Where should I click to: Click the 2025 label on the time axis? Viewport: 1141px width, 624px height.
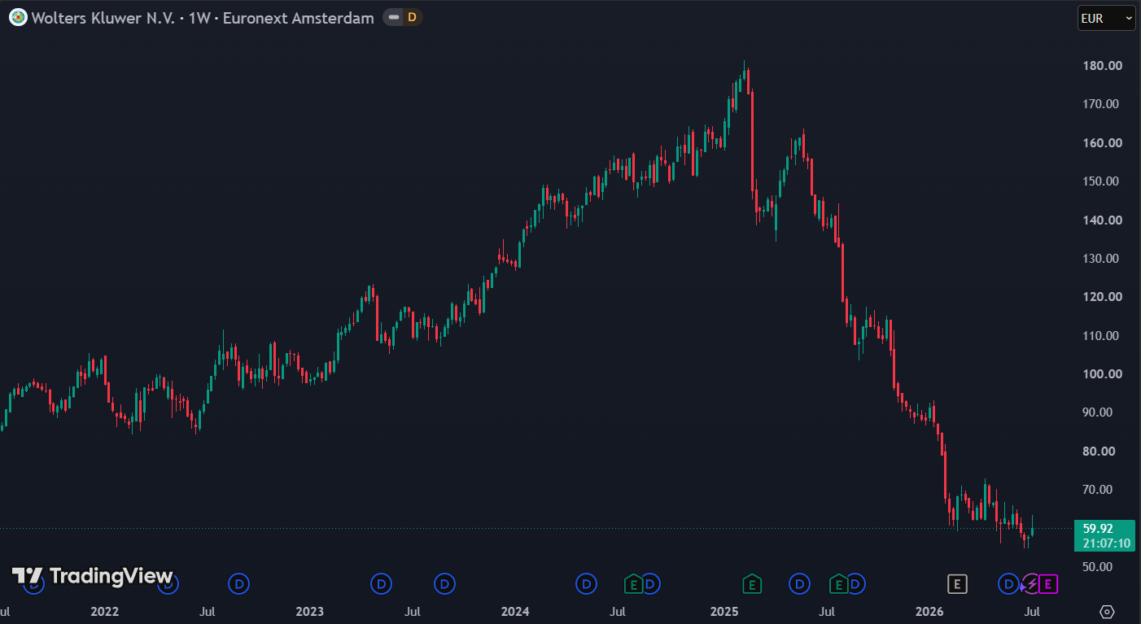pyautogui.click(x=724, y=611)
